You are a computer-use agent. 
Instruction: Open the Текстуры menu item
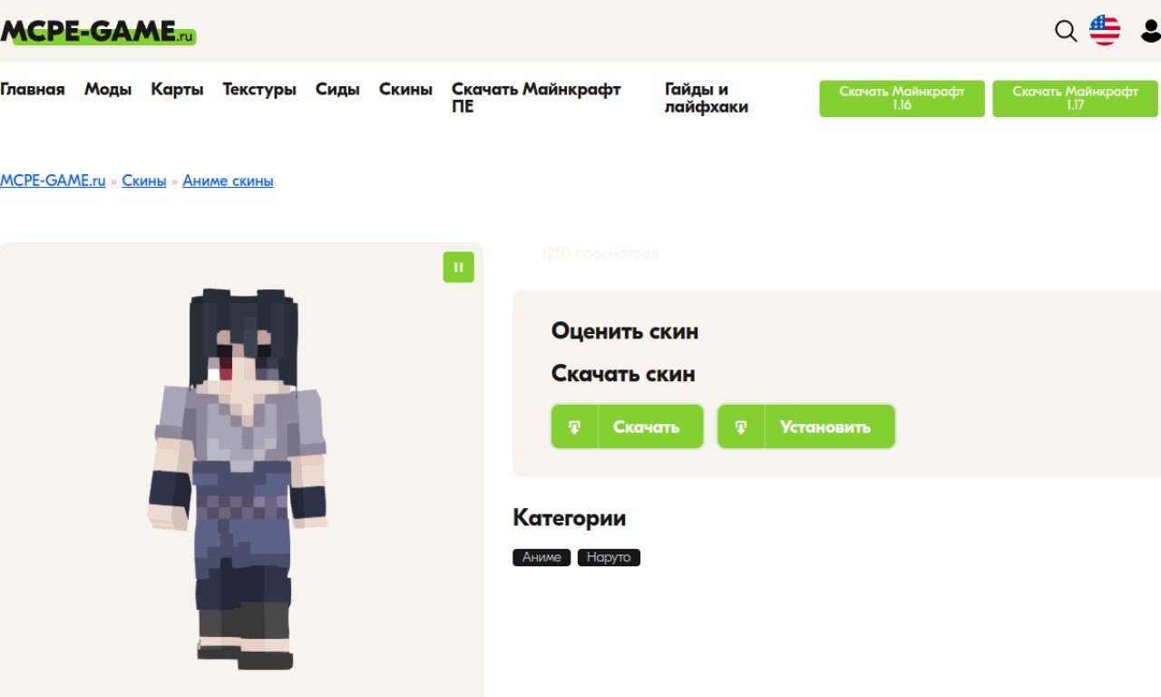pos(259,89)
